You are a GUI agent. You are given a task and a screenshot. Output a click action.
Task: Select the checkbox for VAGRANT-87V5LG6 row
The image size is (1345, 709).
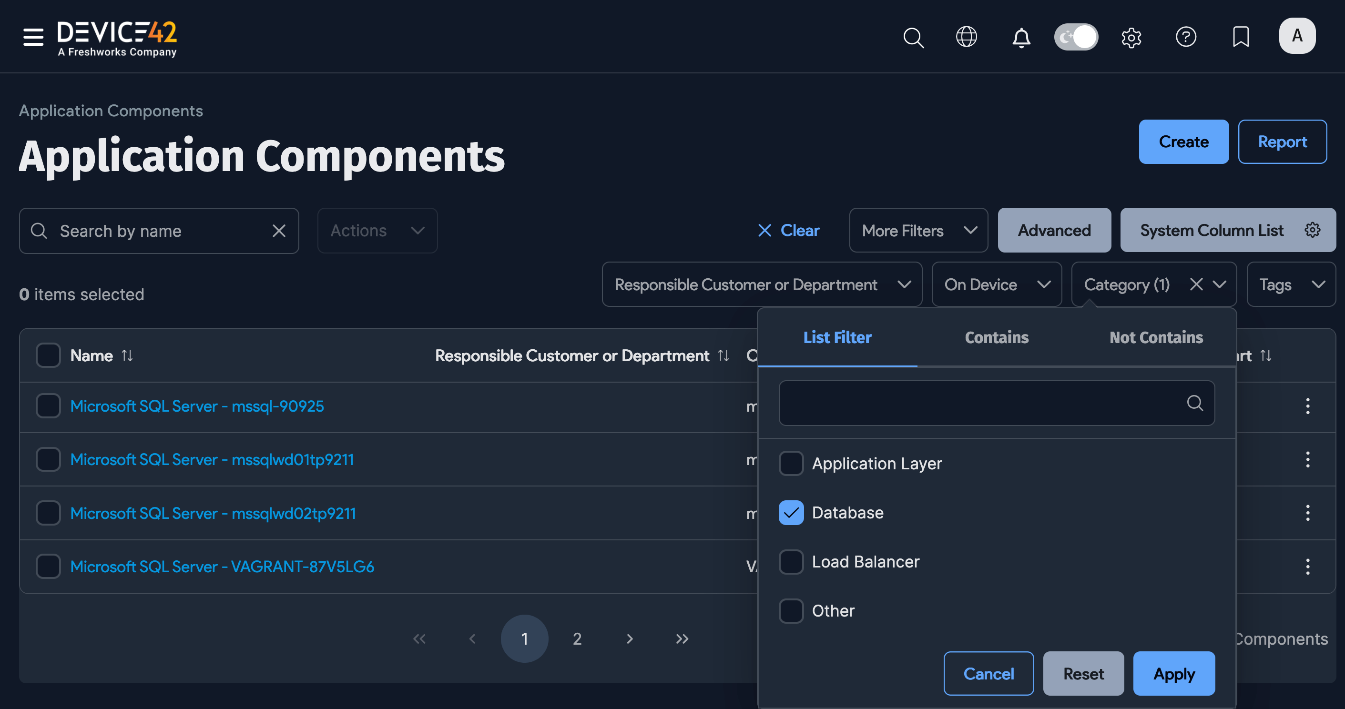tap(48, 566)
